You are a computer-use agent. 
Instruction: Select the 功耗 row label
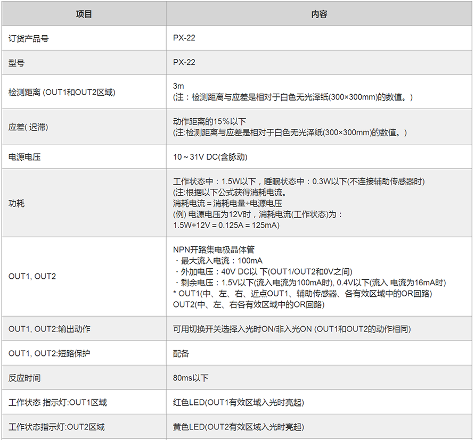pyautogui.click(x=17, y=203)
